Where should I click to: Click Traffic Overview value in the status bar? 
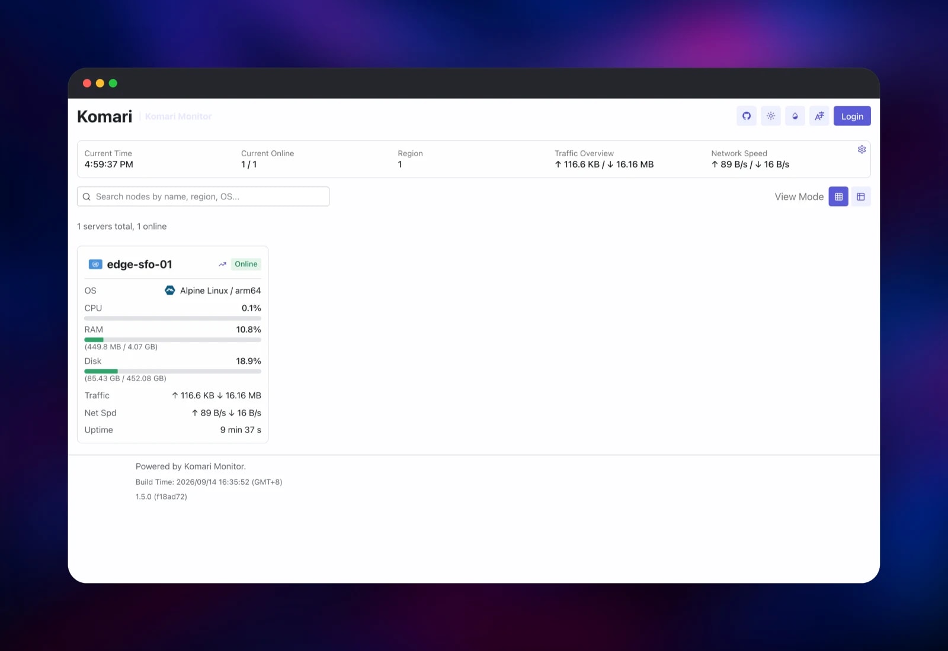pos(604,165)
